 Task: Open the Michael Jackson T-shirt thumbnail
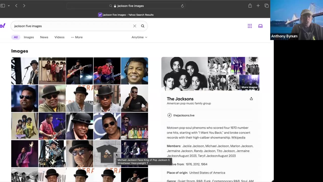[107, 154]
